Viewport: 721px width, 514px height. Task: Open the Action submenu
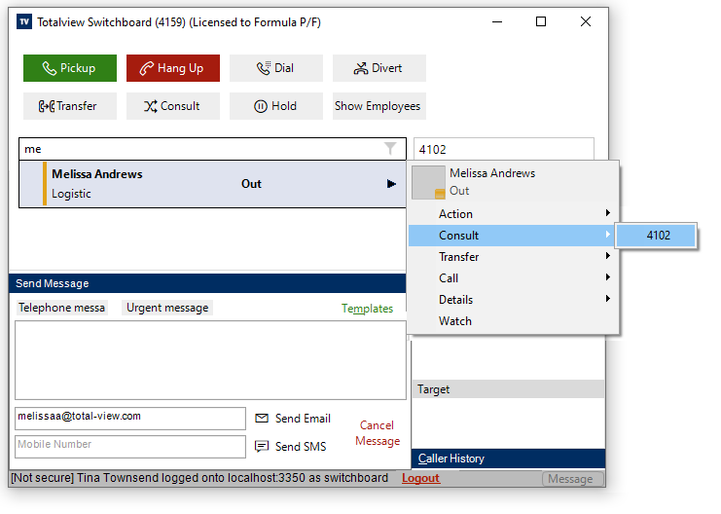[x=513, y=214]
